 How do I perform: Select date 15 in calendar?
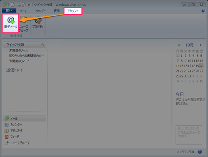(x=181, y=66)
